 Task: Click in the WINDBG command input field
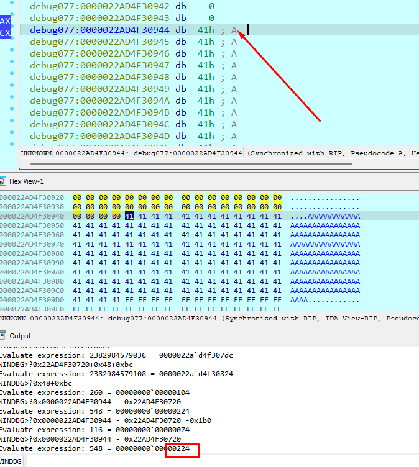223,461
